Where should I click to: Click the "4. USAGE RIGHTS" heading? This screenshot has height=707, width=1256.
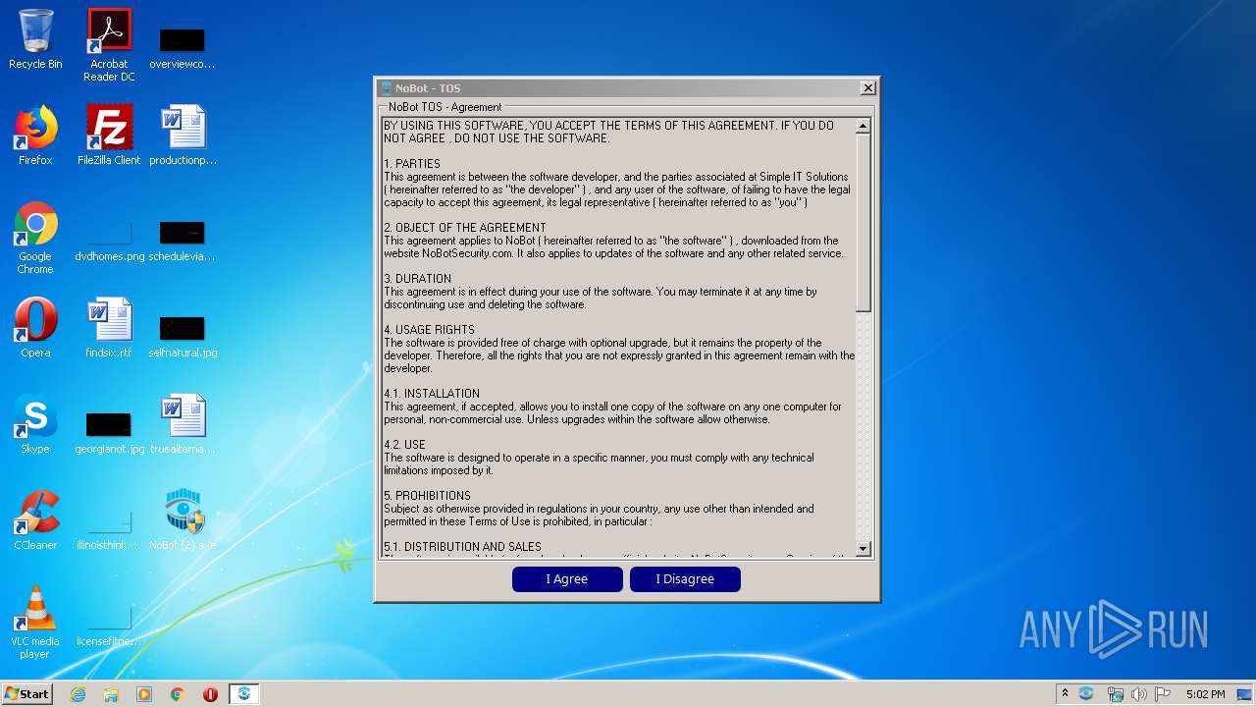point(429,330)
